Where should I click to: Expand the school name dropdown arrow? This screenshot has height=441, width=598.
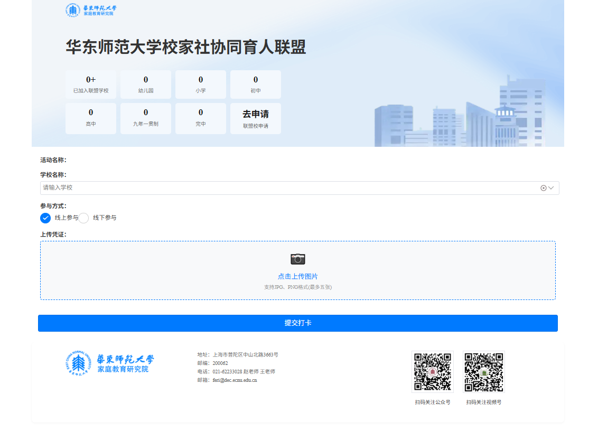pyautogui.click(x=551, y=188)
